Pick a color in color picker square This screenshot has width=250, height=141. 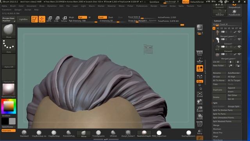9,106
